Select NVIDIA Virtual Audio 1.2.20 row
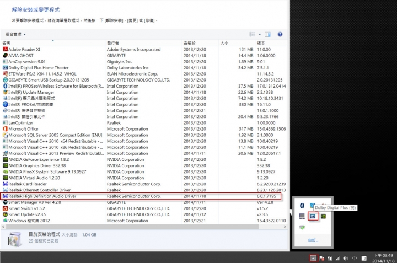 144,178
